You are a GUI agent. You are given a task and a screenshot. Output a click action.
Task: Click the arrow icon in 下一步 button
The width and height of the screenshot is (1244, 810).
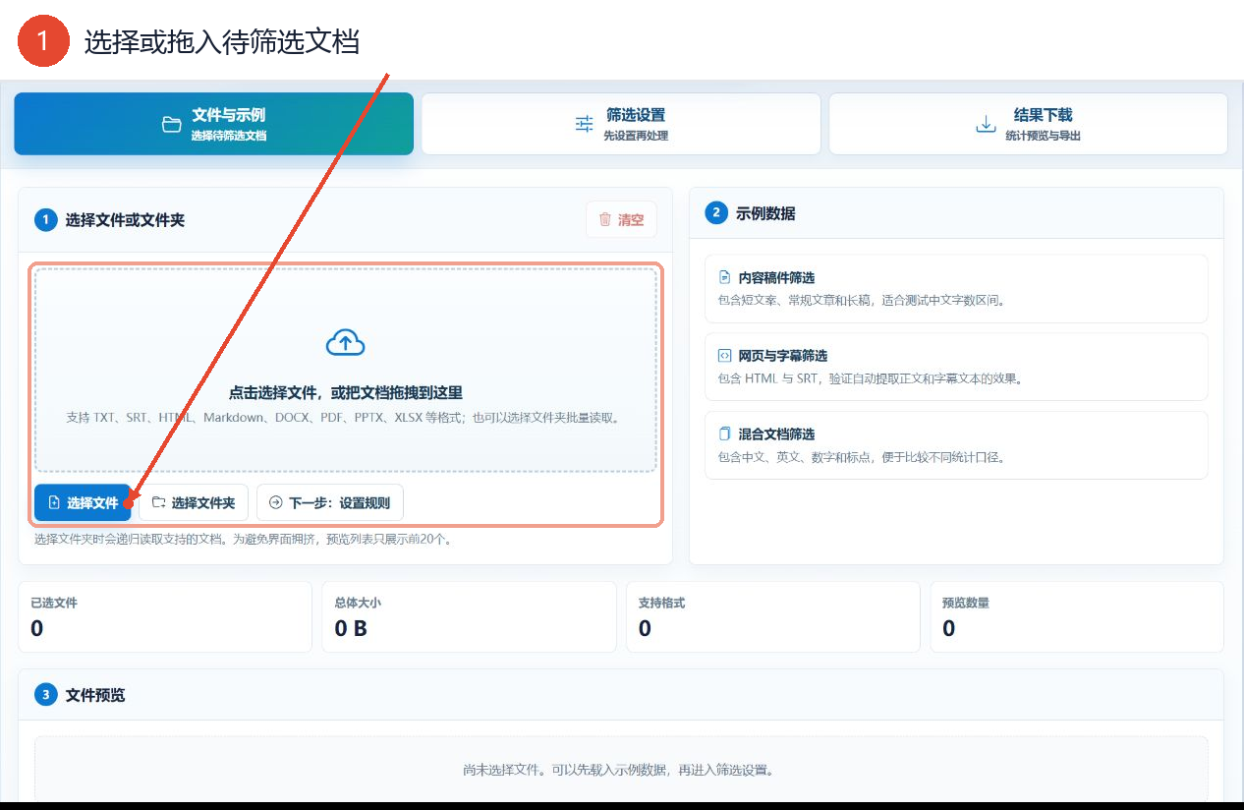click(275, 502)
